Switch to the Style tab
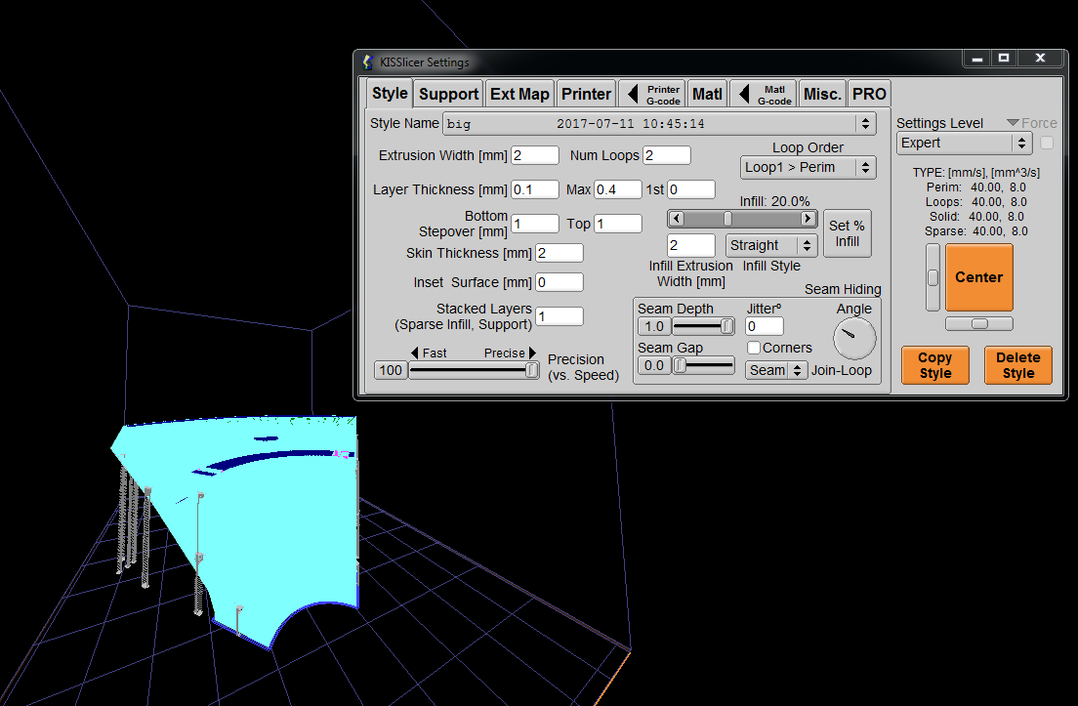Viewport: 1078px width, 706px height. [x=390, y=94]
